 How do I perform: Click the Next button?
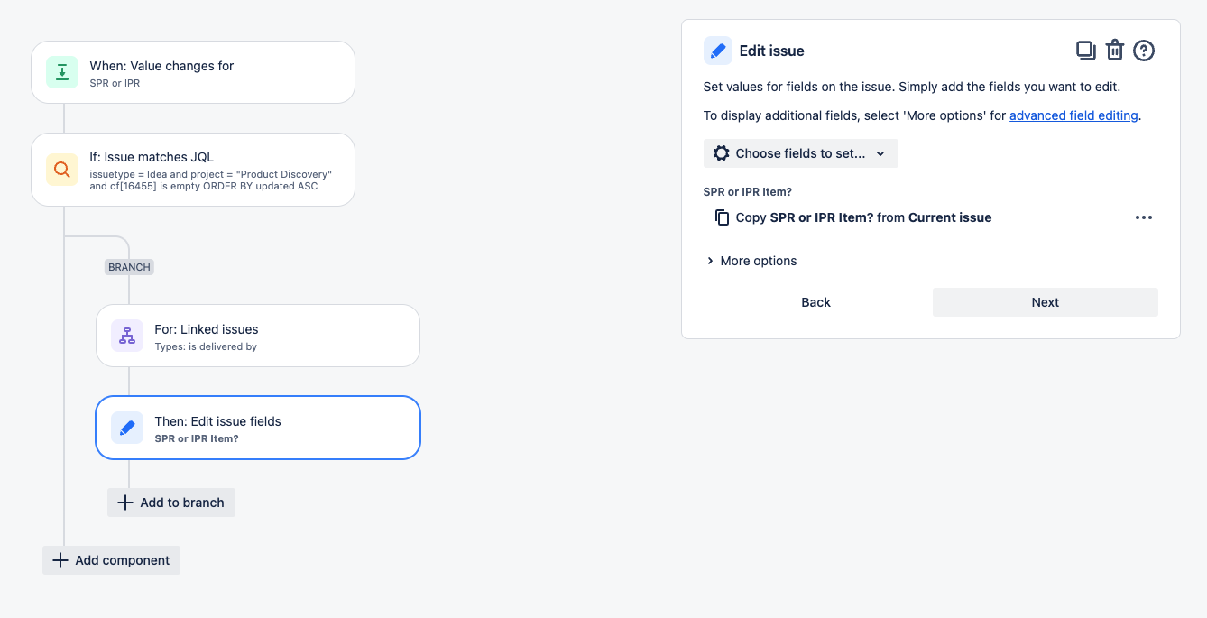(x=1046, y=302)
